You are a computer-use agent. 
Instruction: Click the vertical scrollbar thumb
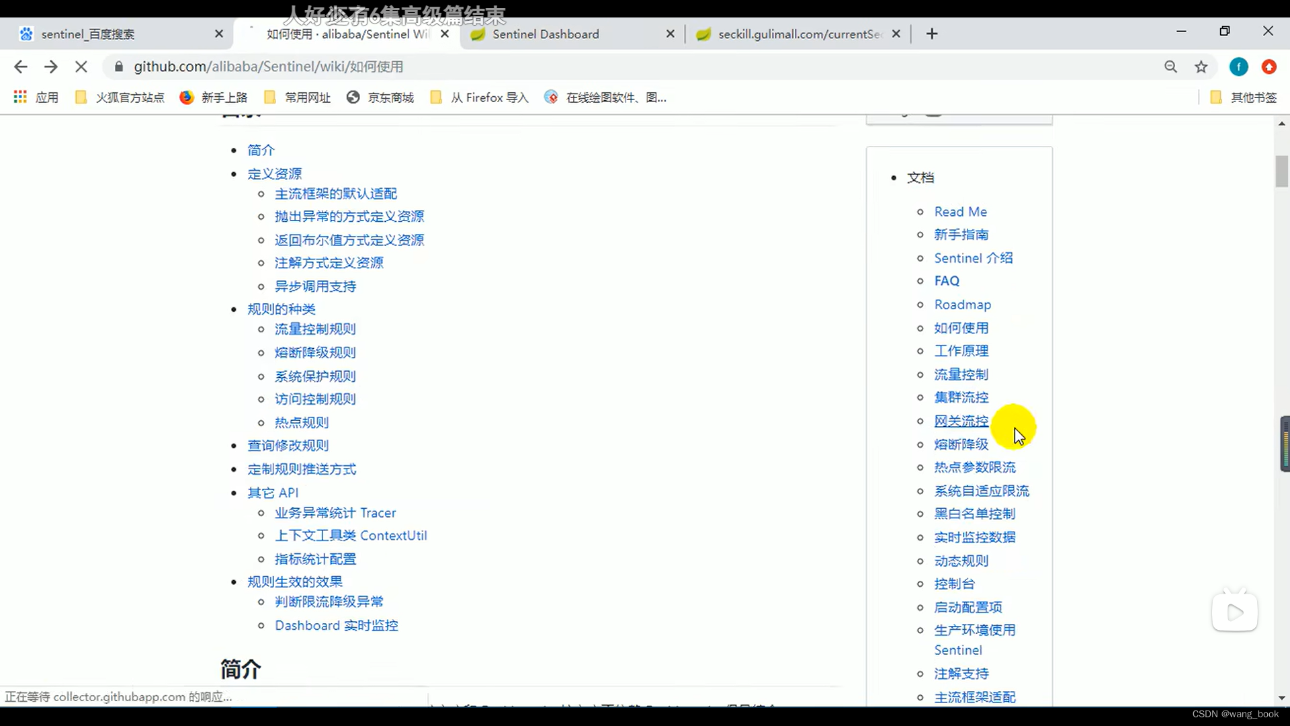1281,171
